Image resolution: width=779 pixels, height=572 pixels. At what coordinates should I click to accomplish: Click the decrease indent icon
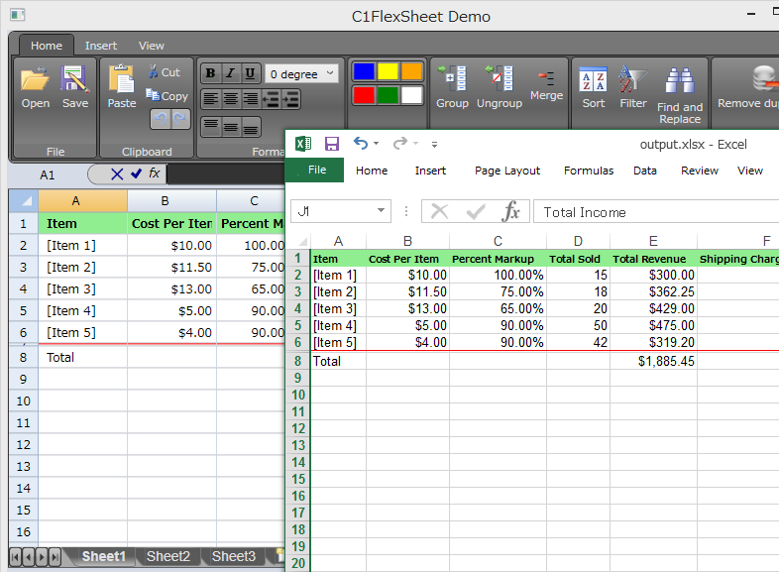[x=271, y=99]
